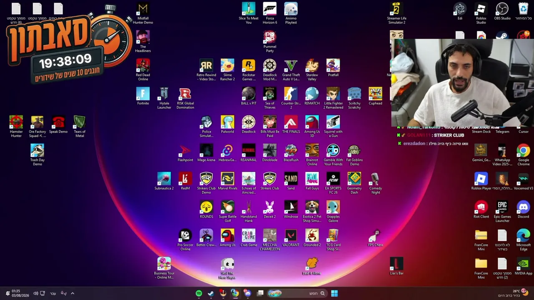
Task: Open the RedM shortcut
Action: pyautogui.click(x=185, y=182)
